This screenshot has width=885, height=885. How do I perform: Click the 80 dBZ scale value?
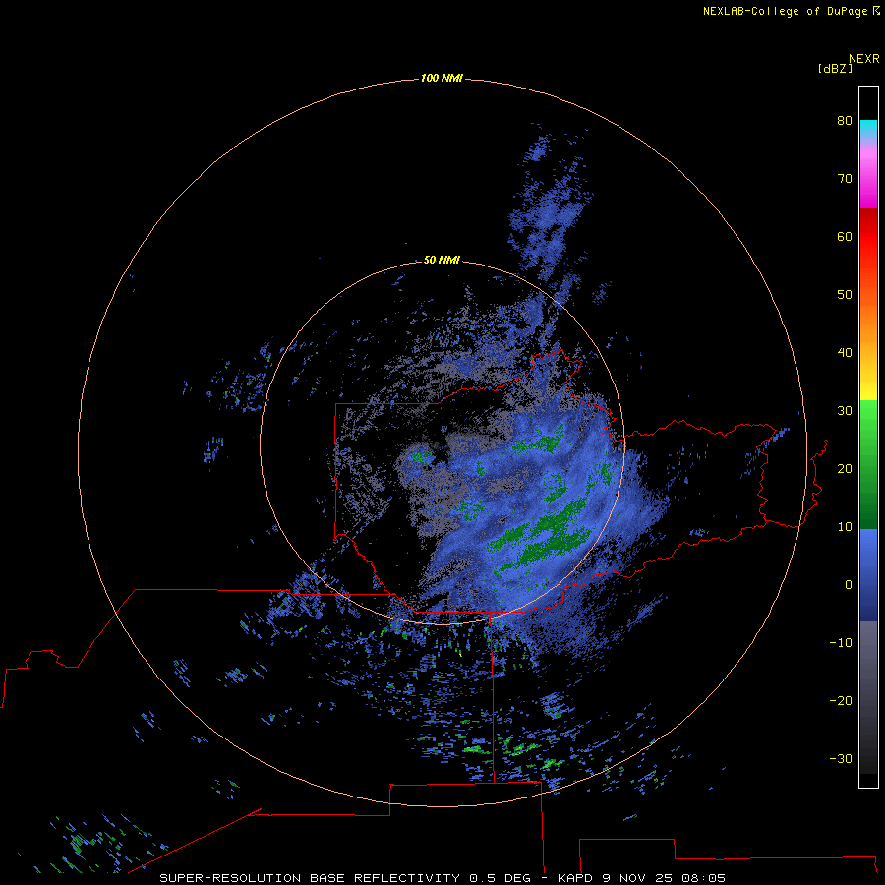click(x=845, y=120)
